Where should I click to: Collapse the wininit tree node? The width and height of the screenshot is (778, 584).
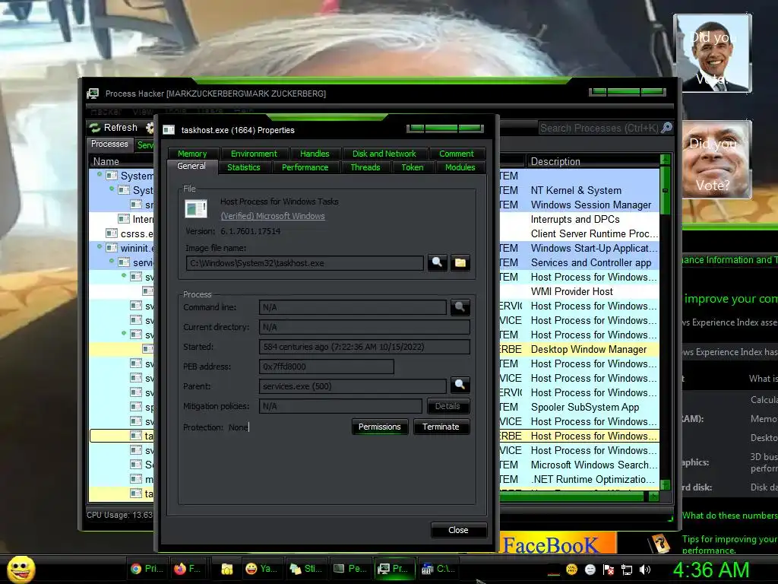[x=100, y=246]
